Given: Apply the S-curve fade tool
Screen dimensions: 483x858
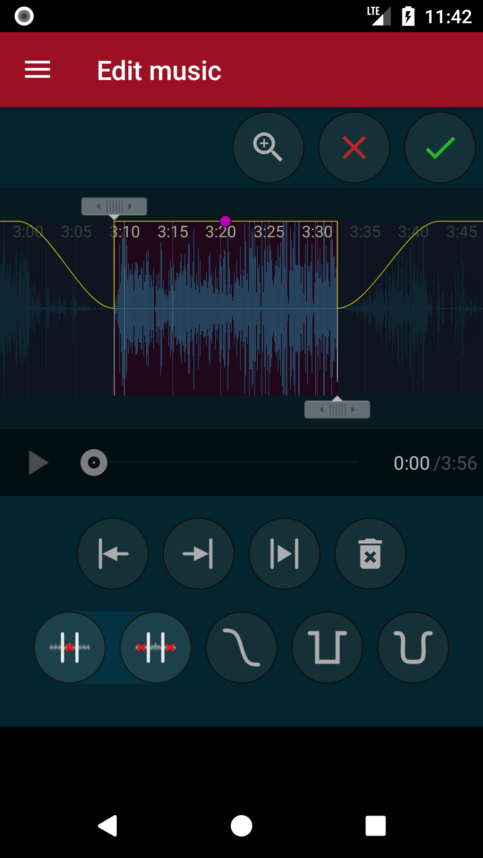Looking at the screenshot, I should click(x=241, y=648).
